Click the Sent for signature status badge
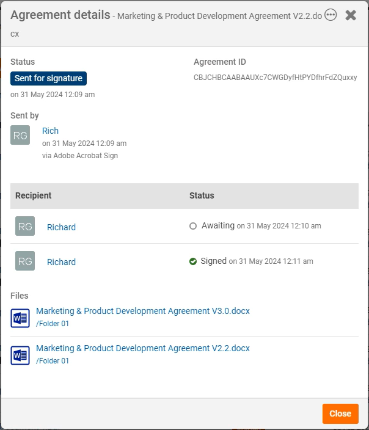 48,78
